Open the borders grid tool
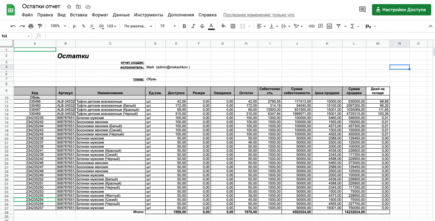This screenshot has height=221, width=435. 233,26
